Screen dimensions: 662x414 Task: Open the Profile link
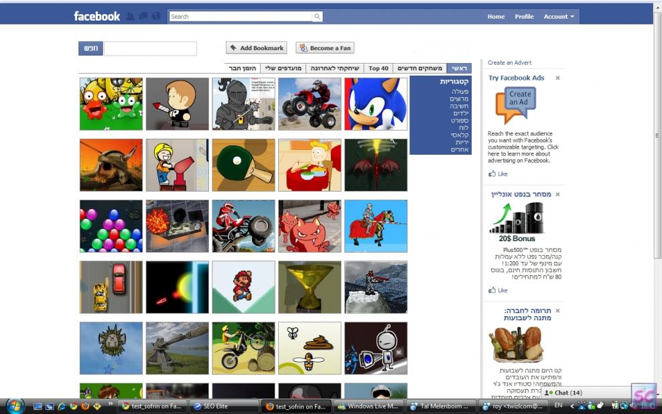524,17
